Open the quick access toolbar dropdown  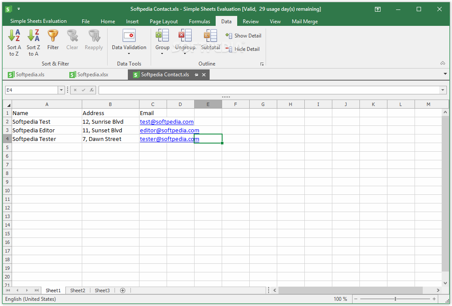19,9
